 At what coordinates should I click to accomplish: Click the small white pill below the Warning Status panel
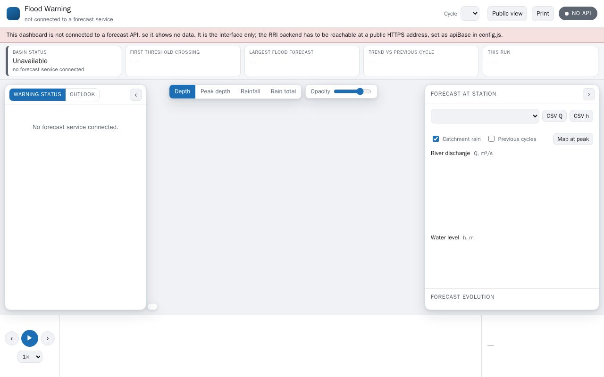click(x=152, y=307)
